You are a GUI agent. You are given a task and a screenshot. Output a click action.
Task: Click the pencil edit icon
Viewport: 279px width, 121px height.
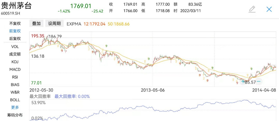252,9
